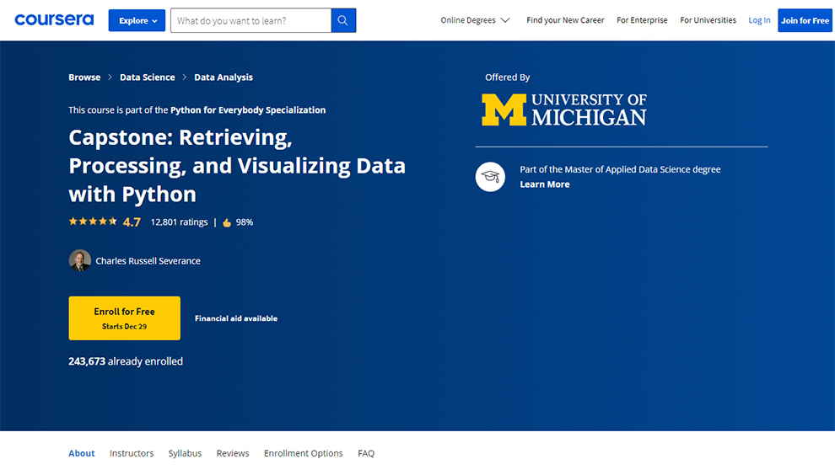
Task: Click the star rating icons
Action: click(x=93, y=221)
